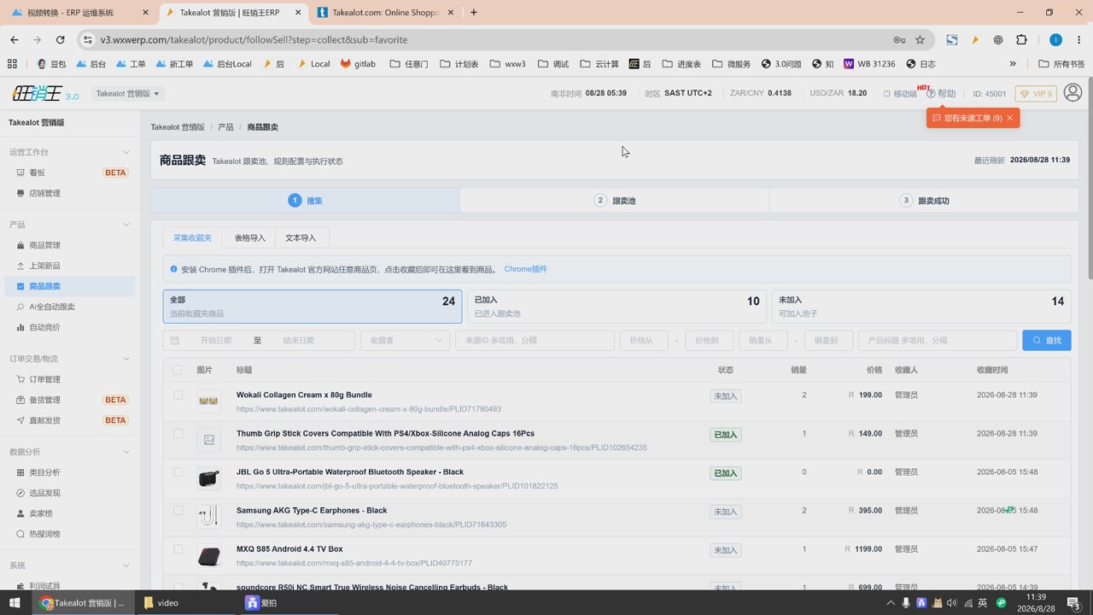This screenshot has height=615, width=1093.
Task: Click the JBL Go 5 speaker thumbnail
Action: pos(208,478)
